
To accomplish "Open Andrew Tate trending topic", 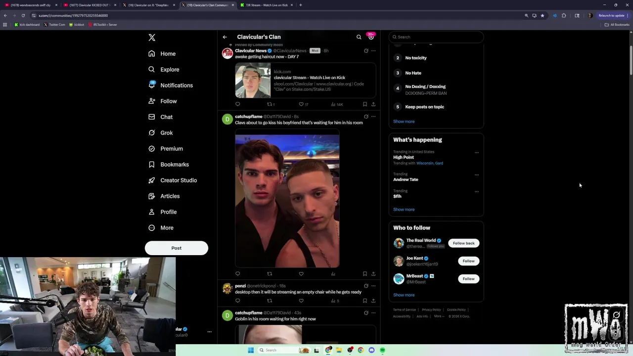I will [x=406, y=179].
